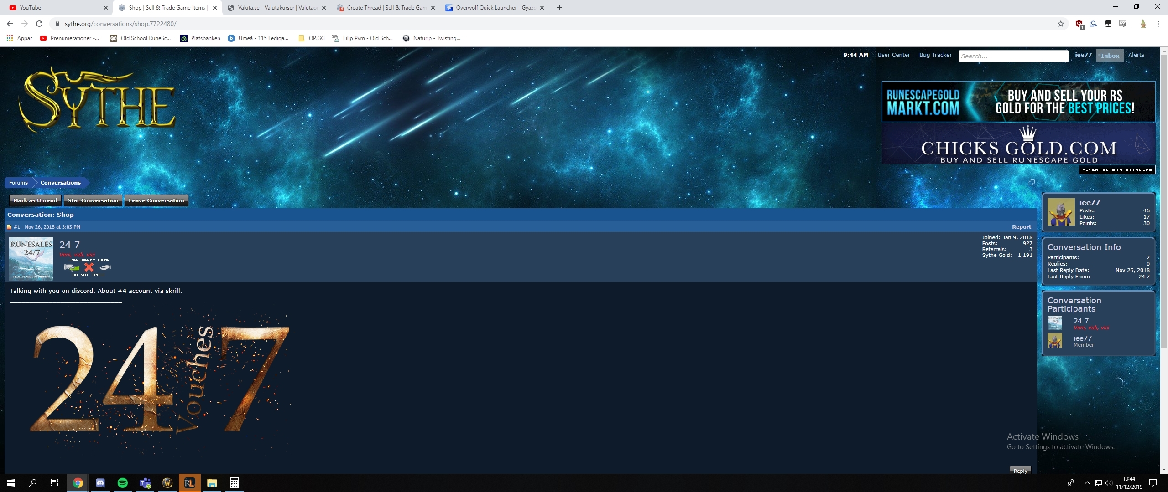Image resolution: width=1168 pixels, height=492 pixels.
Task: Click the Leave Conversation button
Action: (x=156, y=200)
